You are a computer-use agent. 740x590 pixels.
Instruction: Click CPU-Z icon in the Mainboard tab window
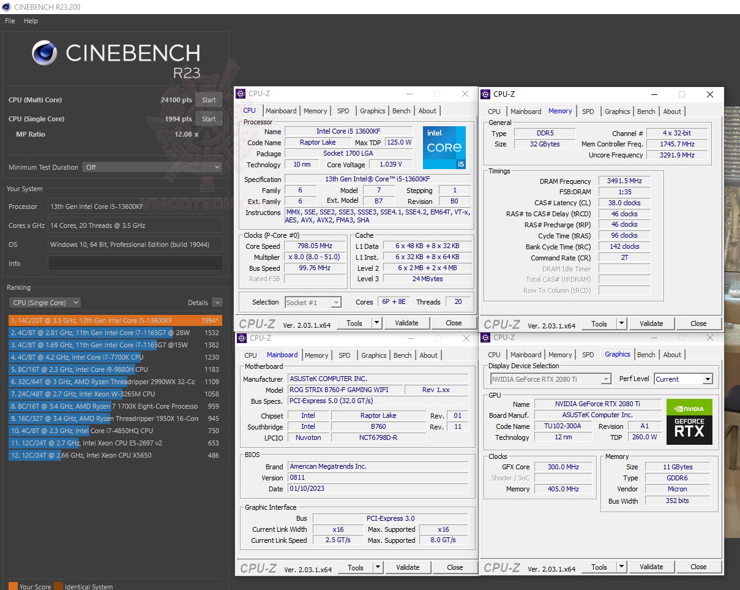click(242, 338)
